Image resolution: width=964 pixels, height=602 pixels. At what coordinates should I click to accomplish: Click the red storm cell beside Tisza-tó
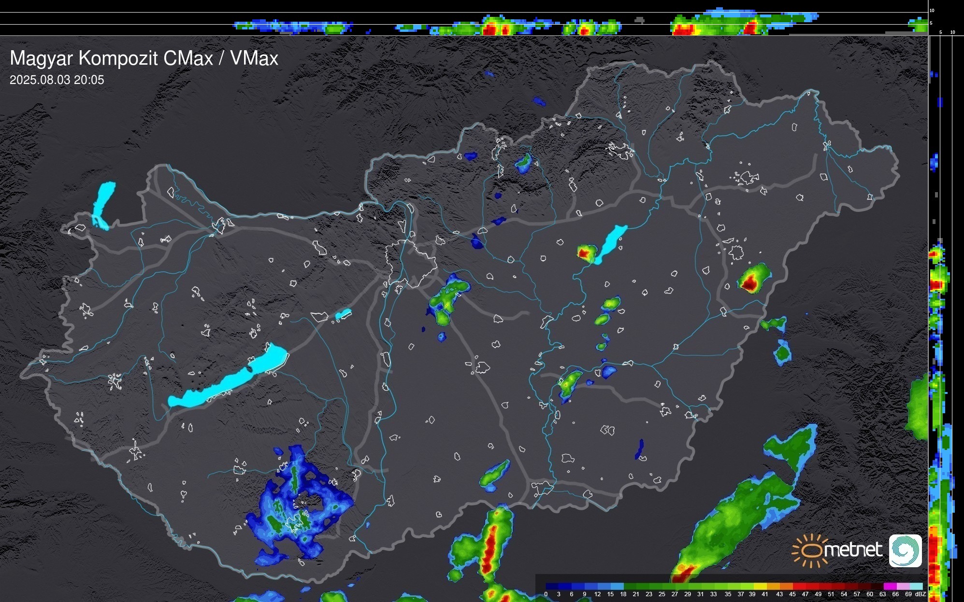pos(584,252)
